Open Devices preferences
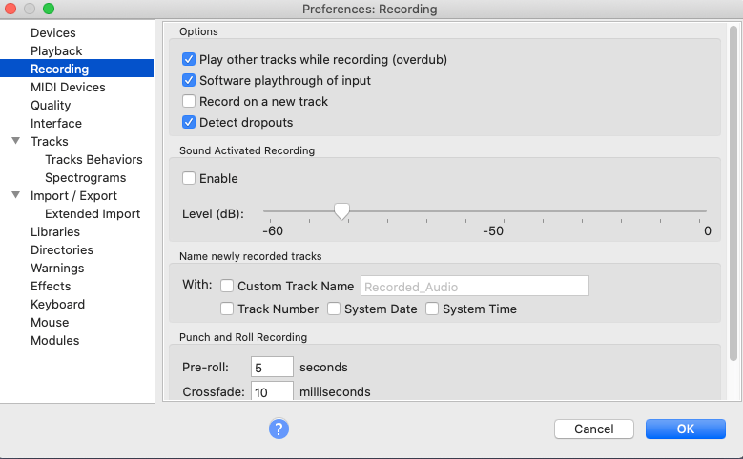Image resolution: width=743 pixels, height=459 pixels. coord(53,32)
